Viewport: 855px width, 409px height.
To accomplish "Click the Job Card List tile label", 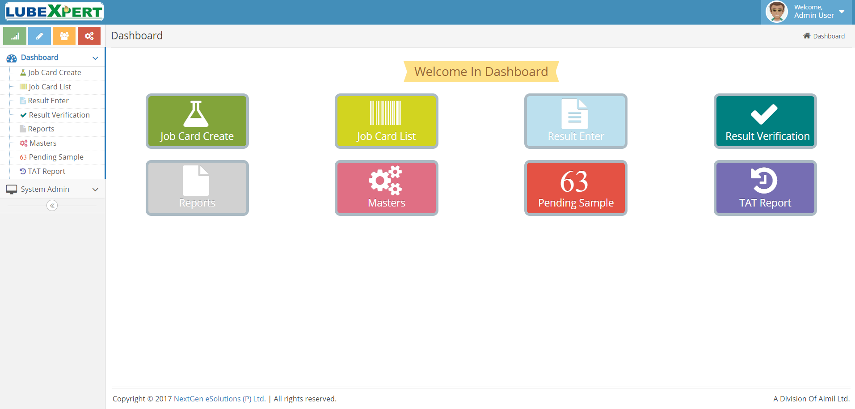I will (386, 136).
